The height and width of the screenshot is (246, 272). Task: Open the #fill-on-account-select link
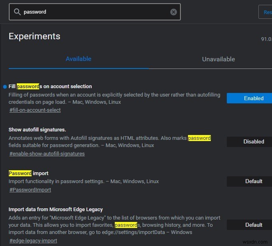pyautogui.click(x=35, y=110)
